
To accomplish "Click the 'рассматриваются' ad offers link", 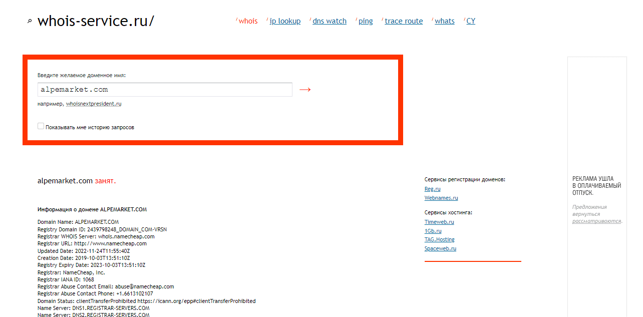I will [x=596, y=221].
